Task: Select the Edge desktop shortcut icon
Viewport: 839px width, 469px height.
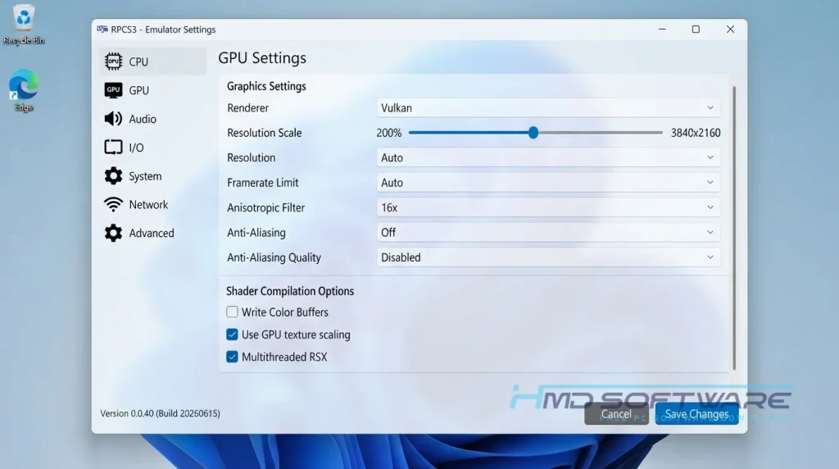Action: (24, 90)
